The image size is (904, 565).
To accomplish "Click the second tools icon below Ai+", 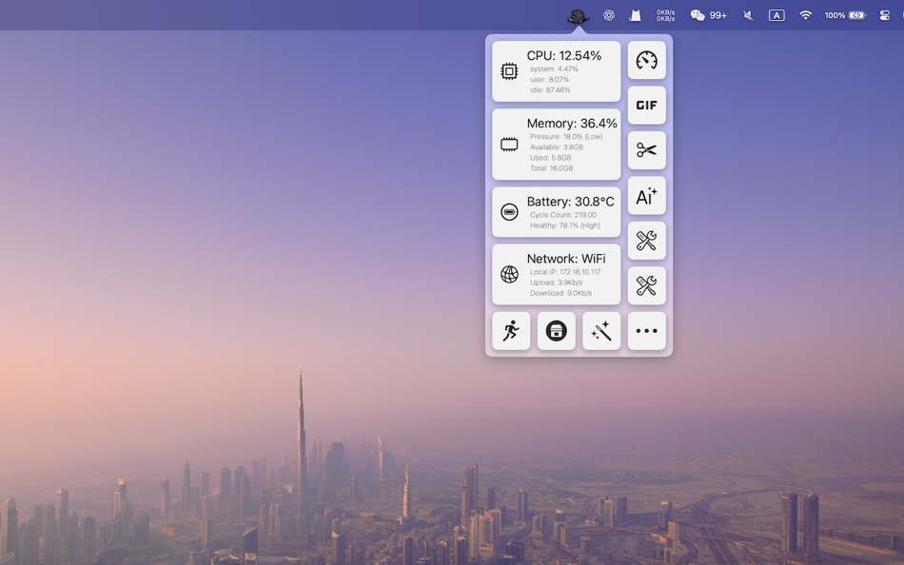I will pyautogui.click(x=646, y=285).
